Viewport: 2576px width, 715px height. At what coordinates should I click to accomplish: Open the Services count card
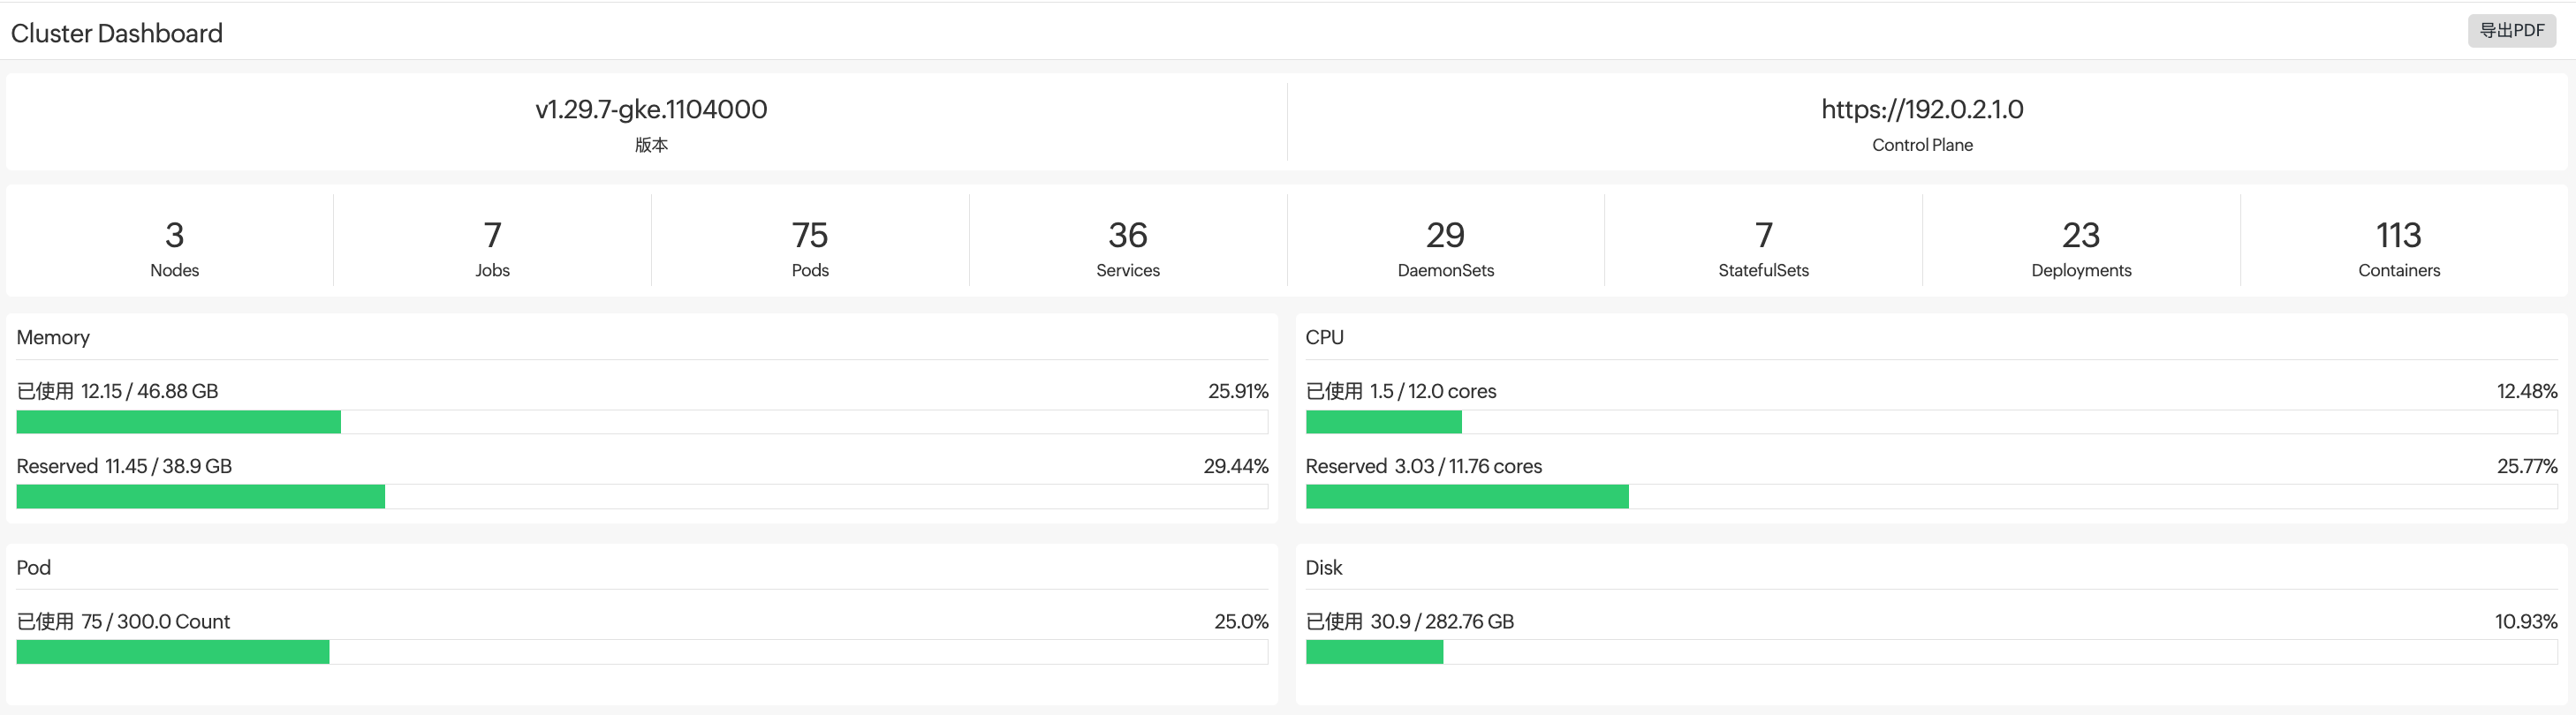(1127, 246)
